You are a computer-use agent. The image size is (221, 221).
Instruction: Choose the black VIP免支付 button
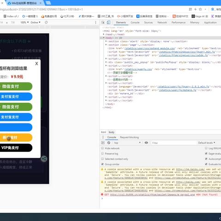pos(15,148)
